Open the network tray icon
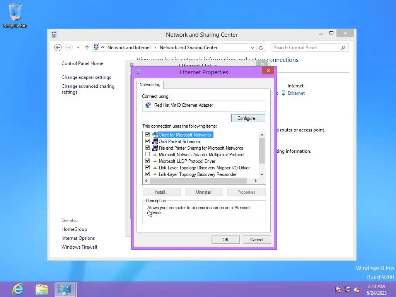396x297 pixels. pyautogui.click(x=348, y=290)
